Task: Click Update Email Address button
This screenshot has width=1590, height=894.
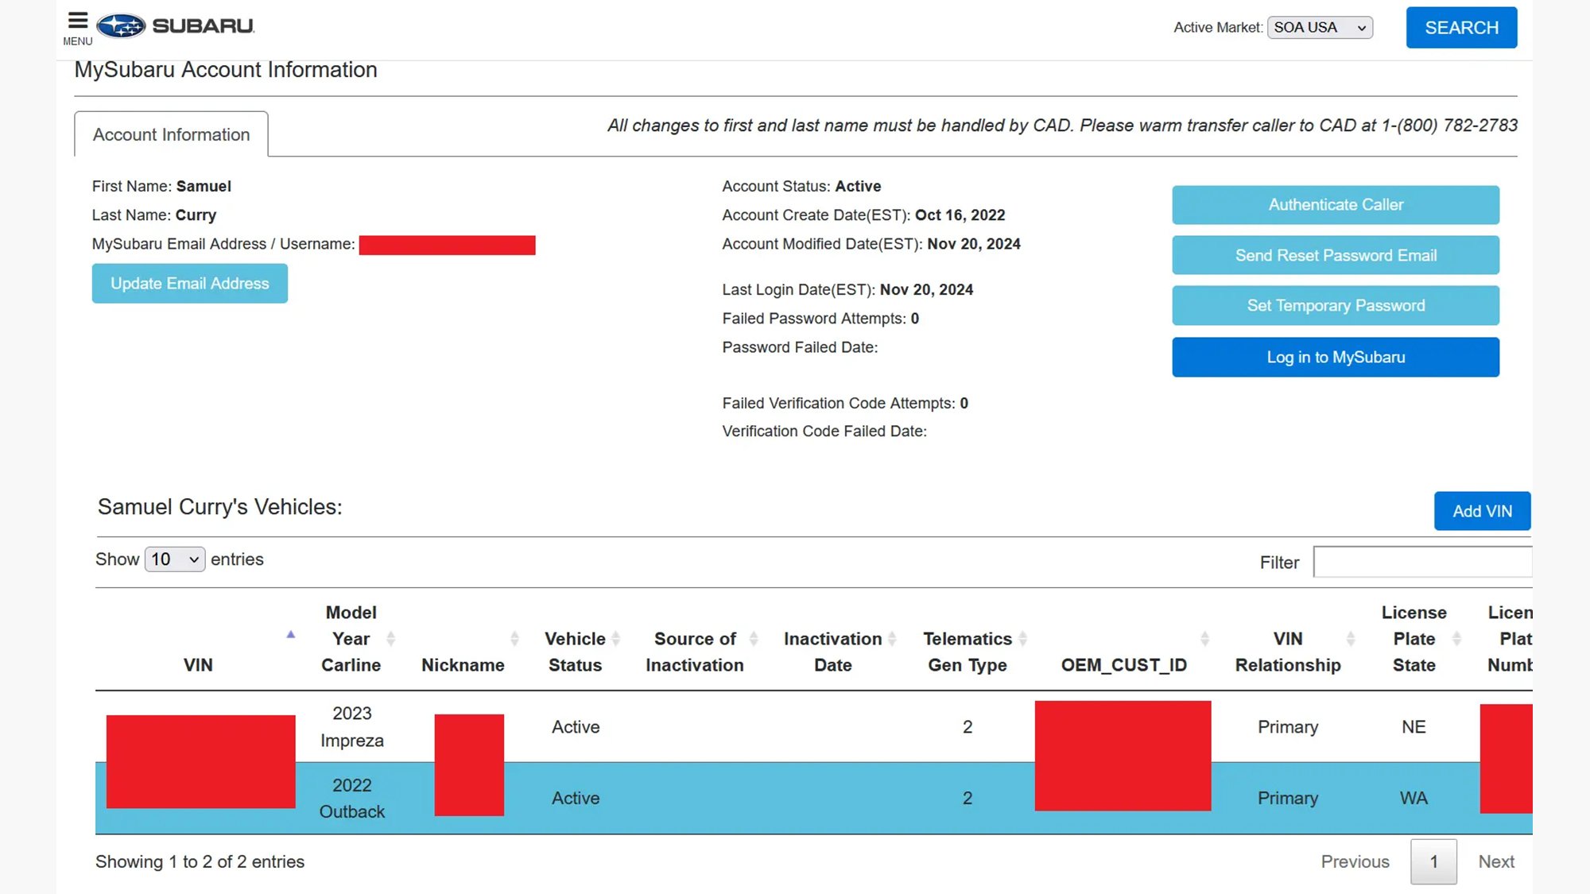Action: (x=190, y=284)
